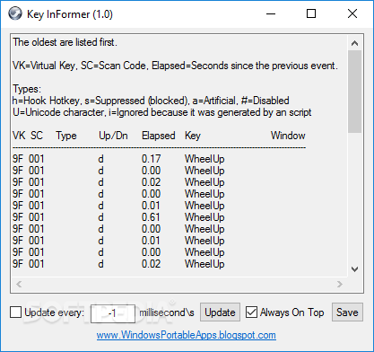Click the 'Elapsed' column header text
Screen dimensions: 374x352
point(159,136)
